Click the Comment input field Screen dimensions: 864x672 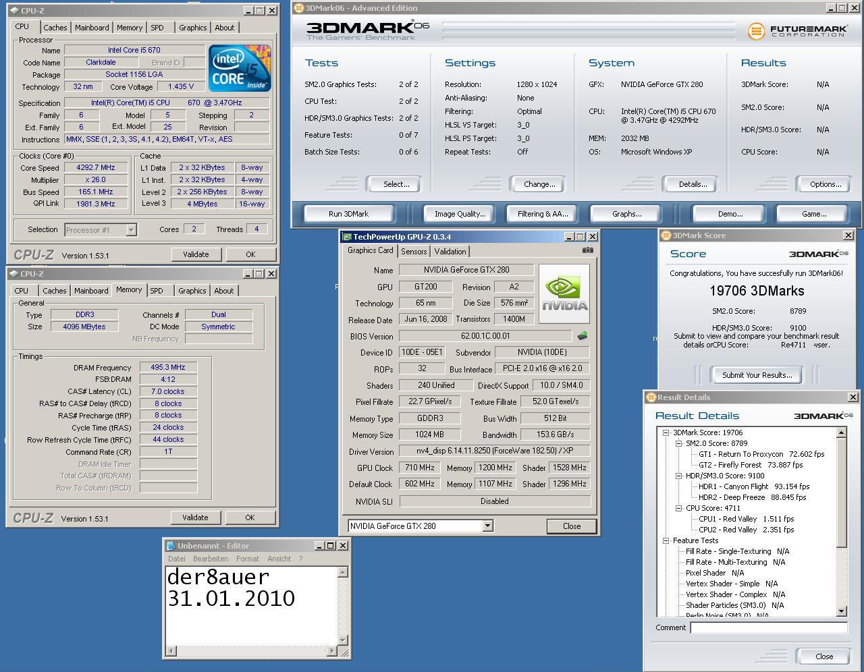(x=768, y=627)
